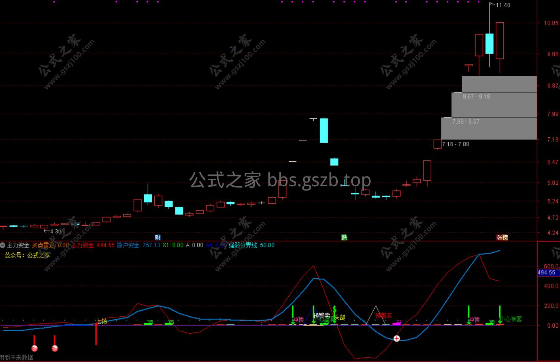Click the green 小心被套 warning label
The width and height of the screenshot is (560, 362).
point(511,319)
